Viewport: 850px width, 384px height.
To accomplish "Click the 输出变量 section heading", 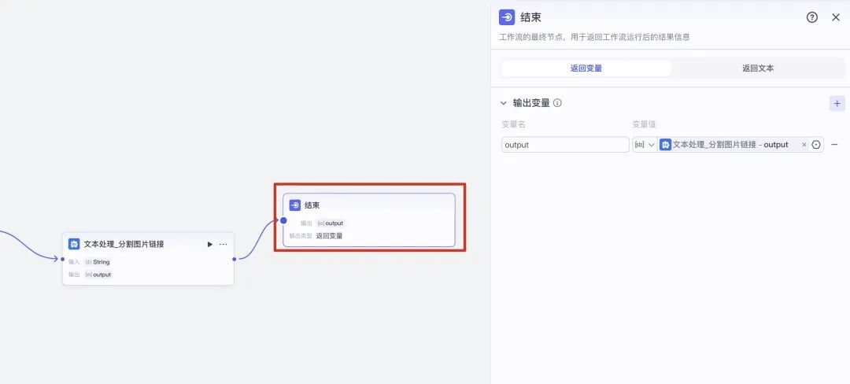I will pyautogui.click(x=531, y=103).
